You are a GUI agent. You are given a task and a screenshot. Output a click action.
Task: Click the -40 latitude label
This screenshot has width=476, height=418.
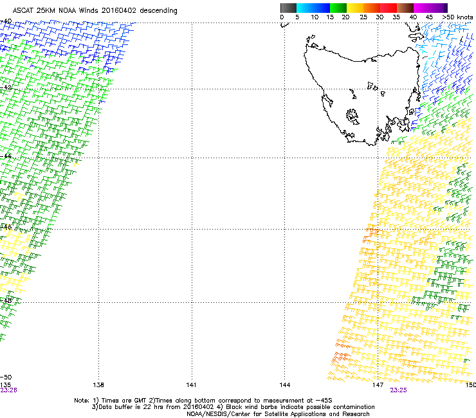(6, 21)
